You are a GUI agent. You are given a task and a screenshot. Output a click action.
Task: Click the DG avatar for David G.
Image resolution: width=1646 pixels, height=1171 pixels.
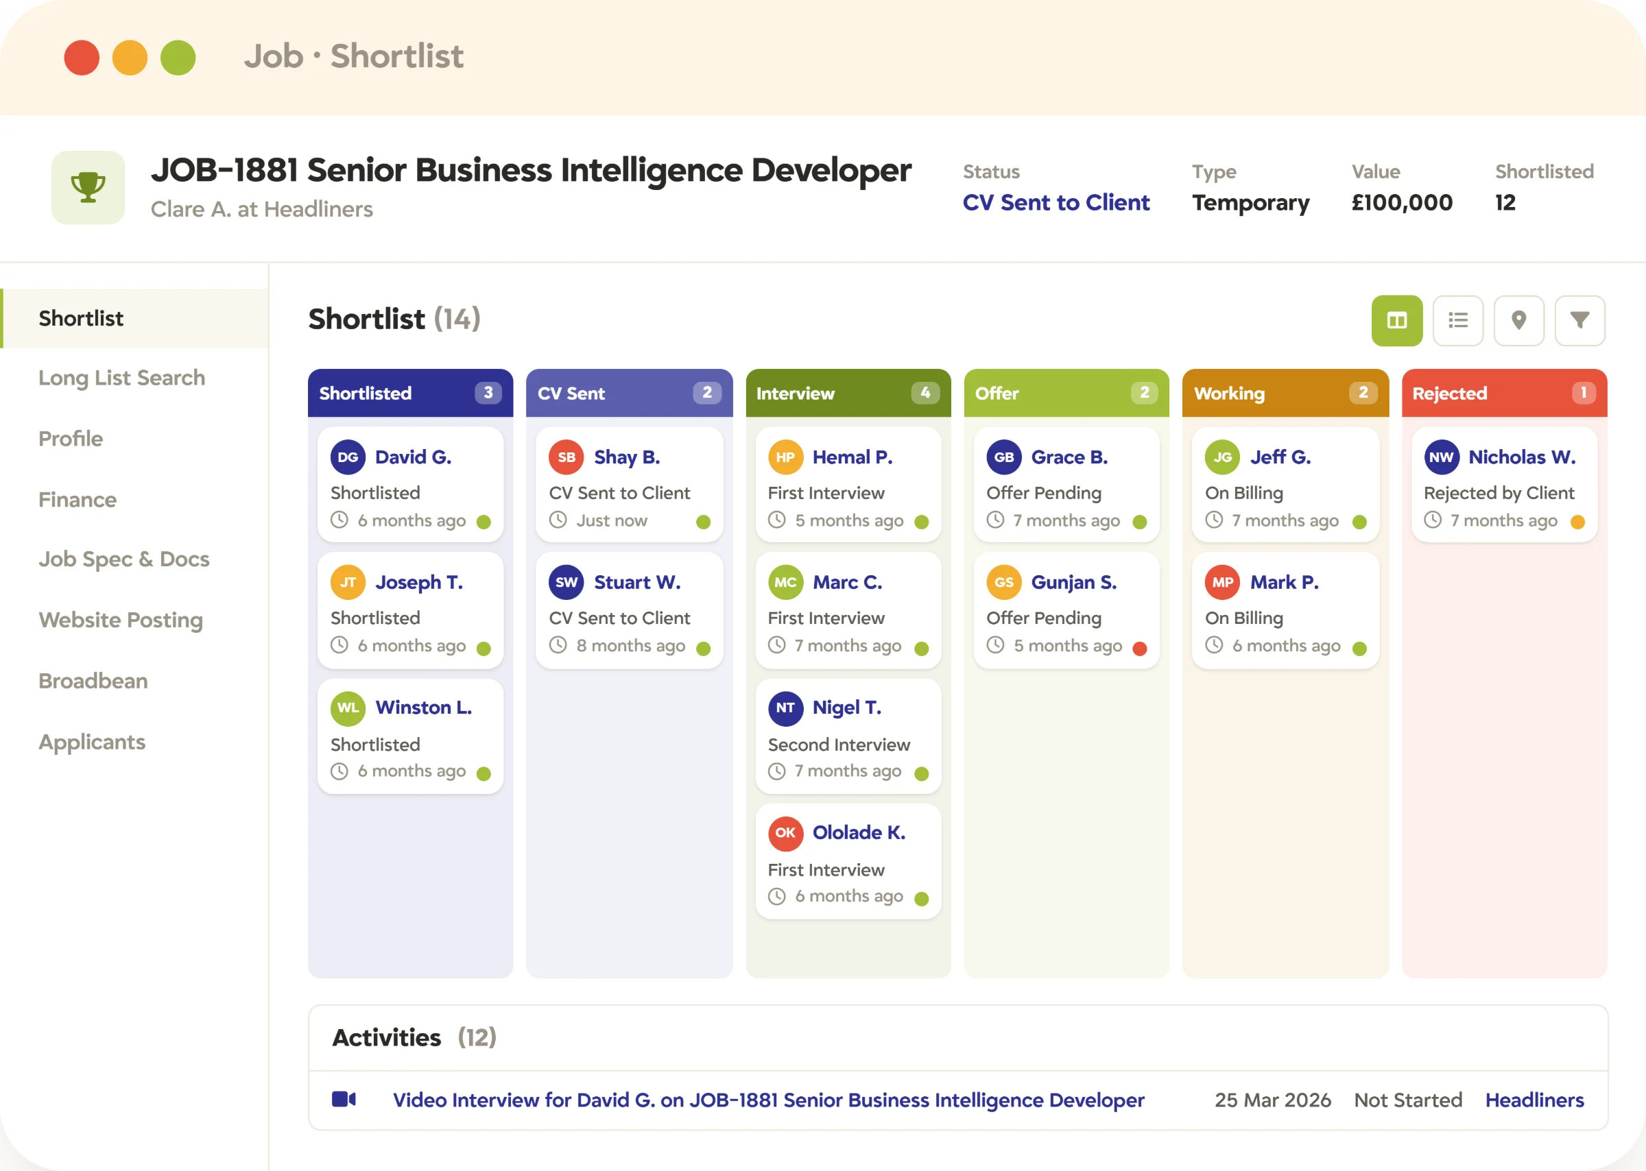pyautogui.click(x=348, y=457)
